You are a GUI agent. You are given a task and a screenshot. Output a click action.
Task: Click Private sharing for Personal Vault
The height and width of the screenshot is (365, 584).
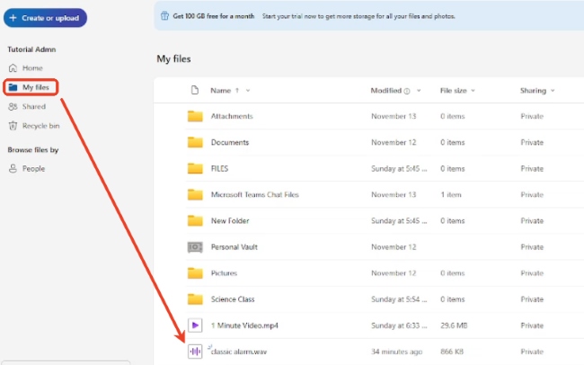532,247
